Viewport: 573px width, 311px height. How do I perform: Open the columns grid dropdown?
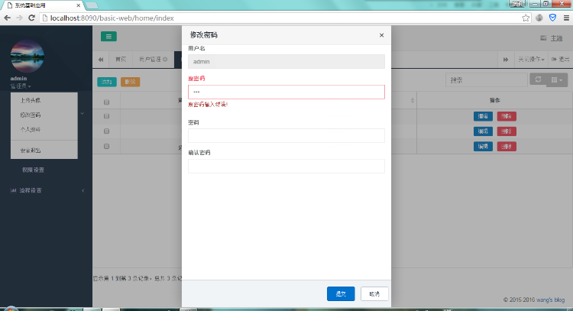click(557, 79)
